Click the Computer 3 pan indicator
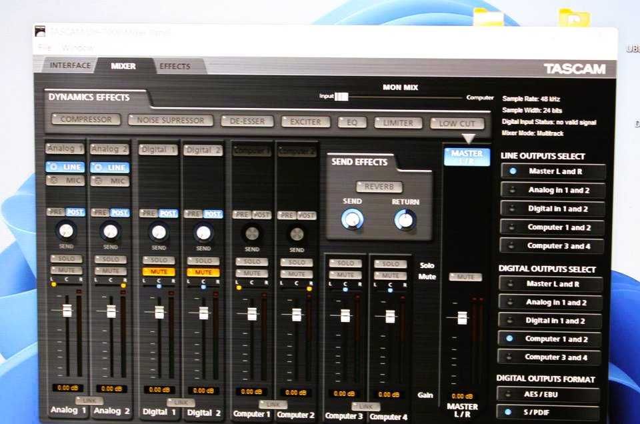Viewport: 640px width, 424px height. [345, 289]
